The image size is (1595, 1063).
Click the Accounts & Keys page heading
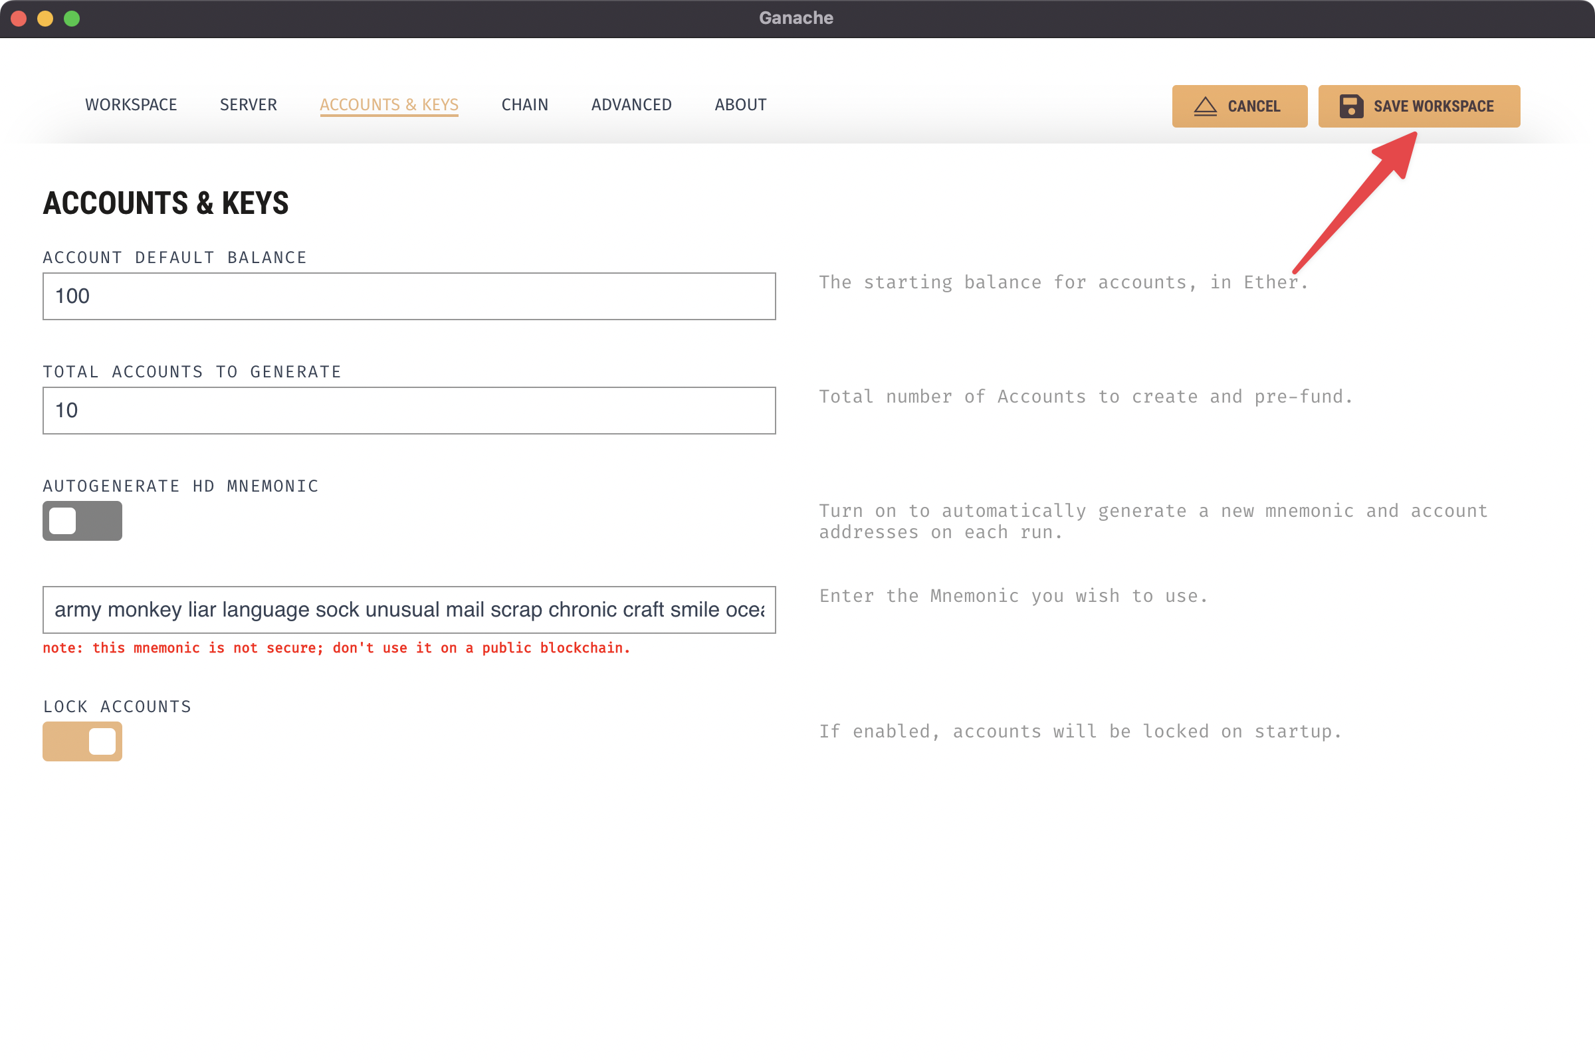pyautogui.click(x=166, y=203)
